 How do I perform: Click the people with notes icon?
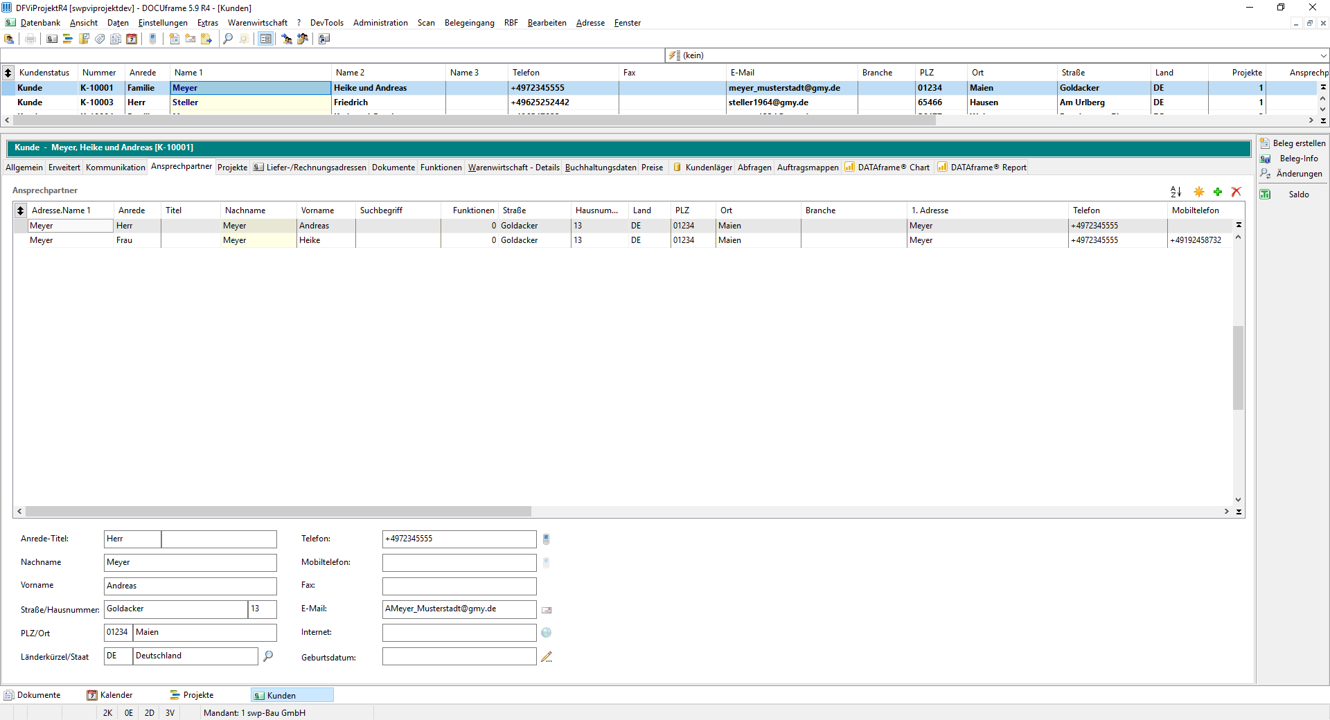click(303, 39)
